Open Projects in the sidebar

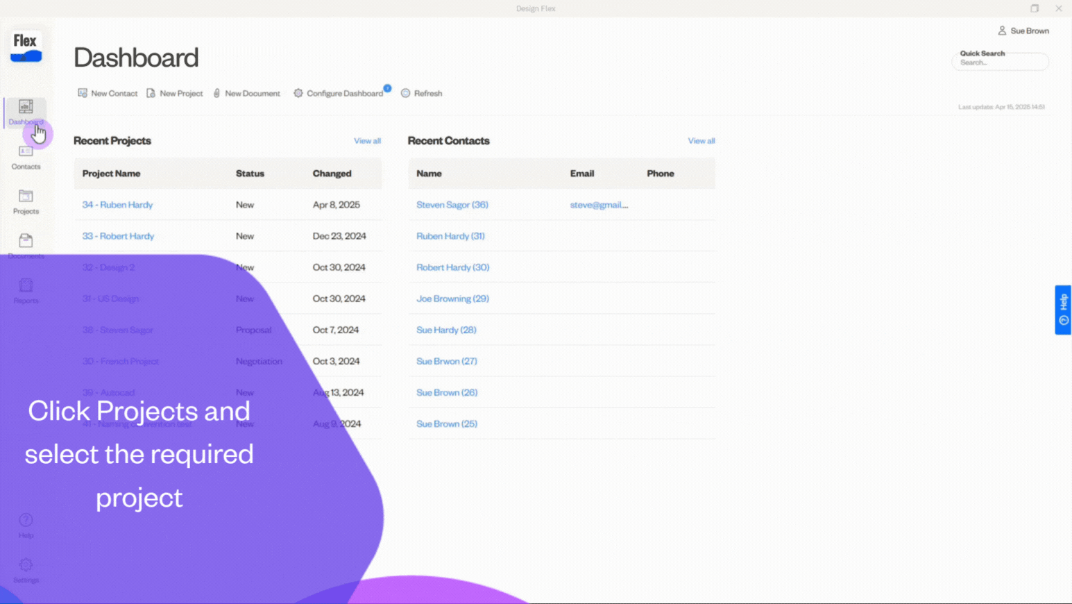(x=26, y=202)
